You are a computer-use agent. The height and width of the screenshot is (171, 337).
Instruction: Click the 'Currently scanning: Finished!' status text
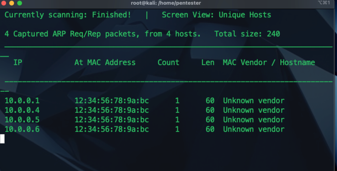[x=67, y=15]
